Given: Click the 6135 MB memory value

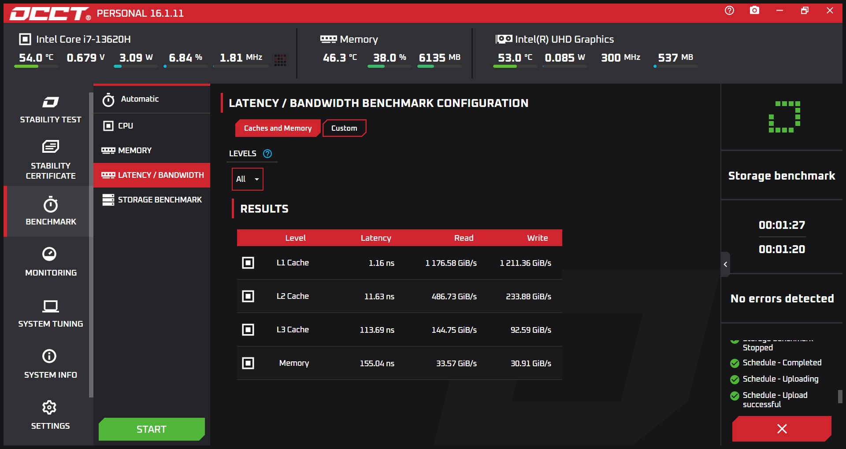Looking at the screenshot, I should point(440,58).
